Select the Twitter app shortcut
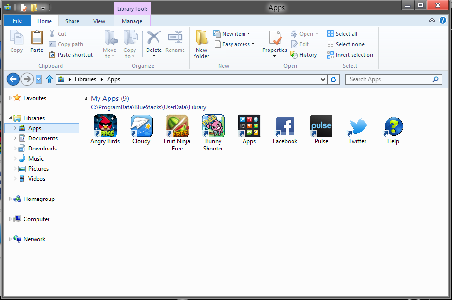The width and height of the screenshot is (452, 300). click(x=357, y=126)
